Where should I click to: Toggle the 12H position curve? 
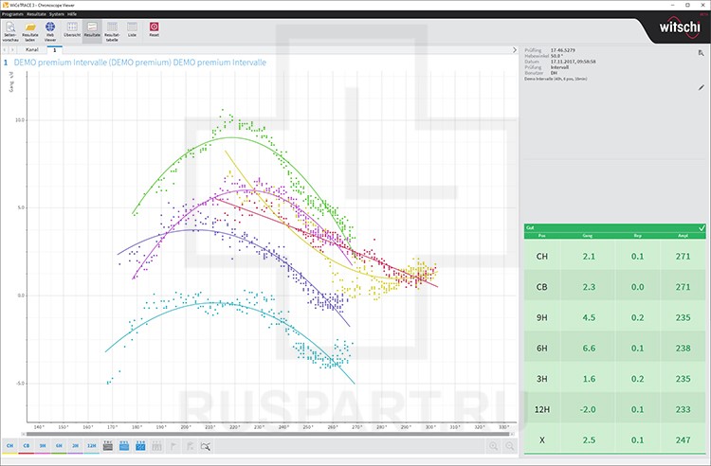[x=91, y=445]
